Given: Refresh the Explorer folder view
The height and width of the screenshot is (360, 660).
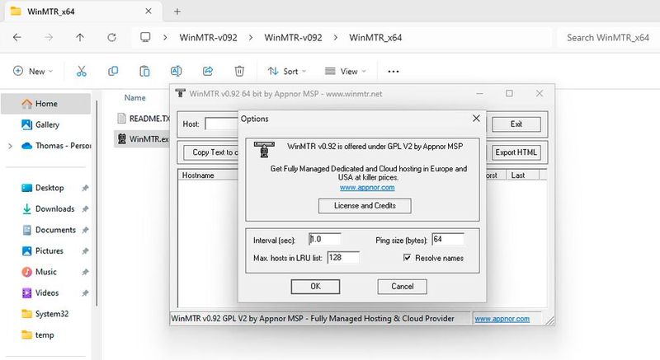Looking at the screenshot, I should point(111,37).
